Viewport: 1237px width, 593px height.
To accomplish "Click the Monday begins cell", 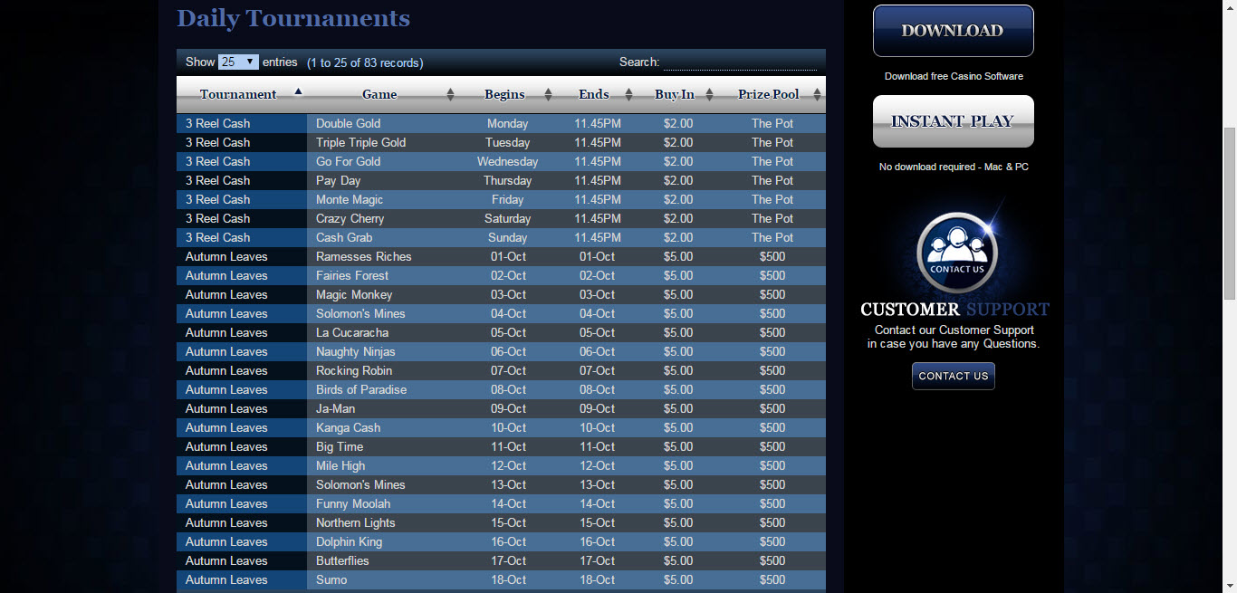I will tap(507, 123).
